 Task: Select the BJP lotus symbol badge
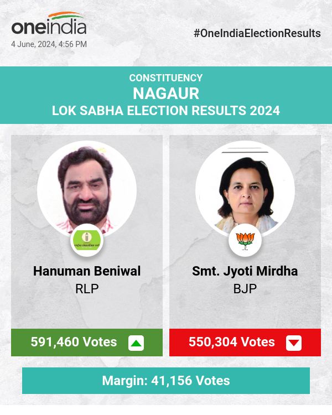[245, 240]
